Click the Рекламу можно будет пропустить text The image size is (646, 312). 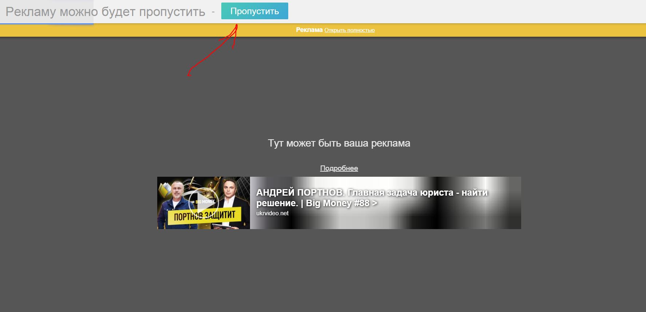click(x=106, y=12)
